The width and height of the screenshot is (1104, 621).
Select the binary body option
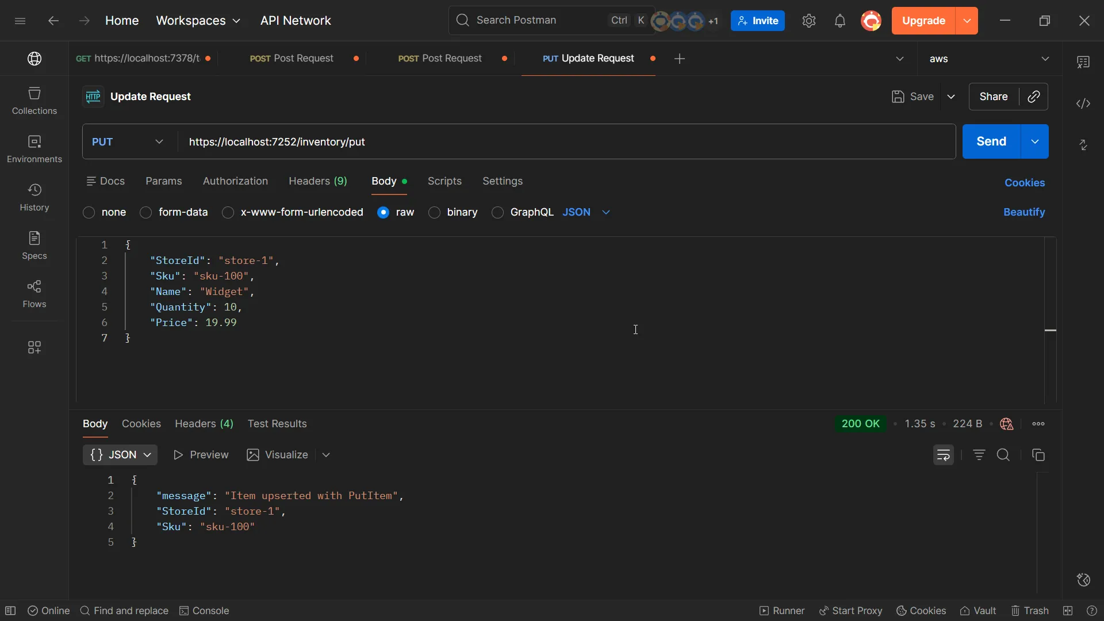[x=435, y=213]
